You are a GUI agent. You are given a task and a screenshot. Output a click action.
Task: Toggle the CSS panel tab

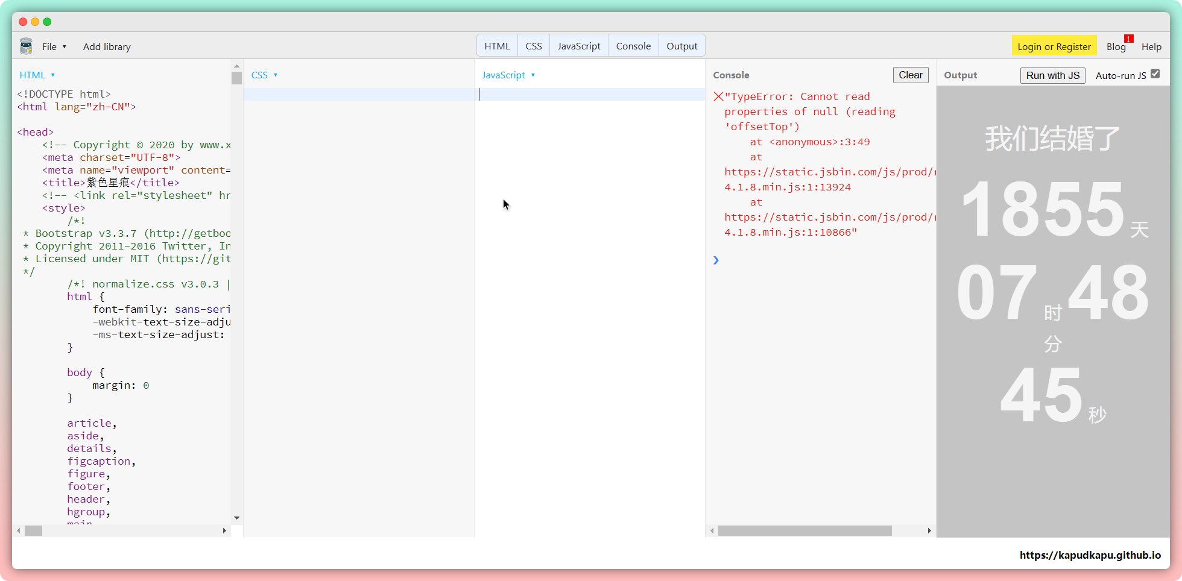(x=533, y=46)
